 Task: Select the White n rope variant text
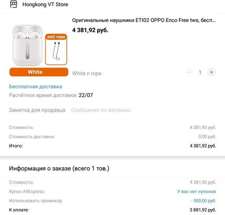(87, 73)
